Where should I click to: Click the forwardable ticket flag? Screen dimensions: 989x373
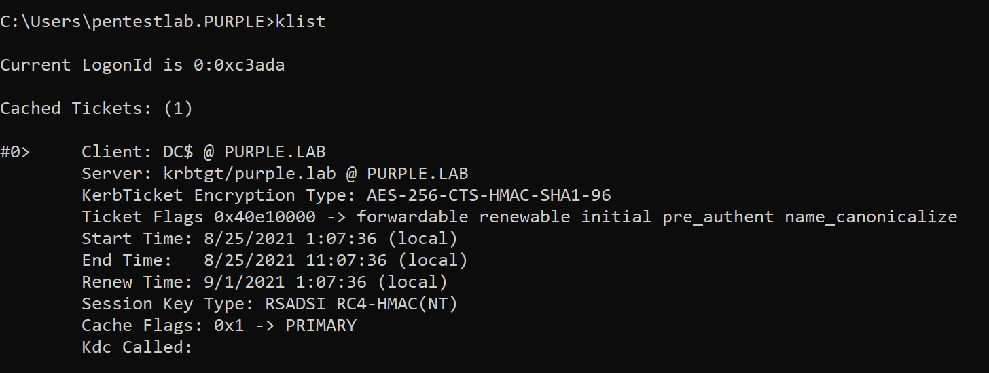coord(412,217)
